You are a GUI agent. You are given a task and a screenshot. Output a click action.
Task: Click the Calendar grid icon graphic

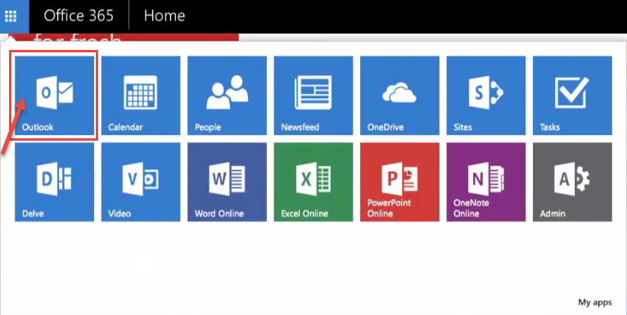140,92
